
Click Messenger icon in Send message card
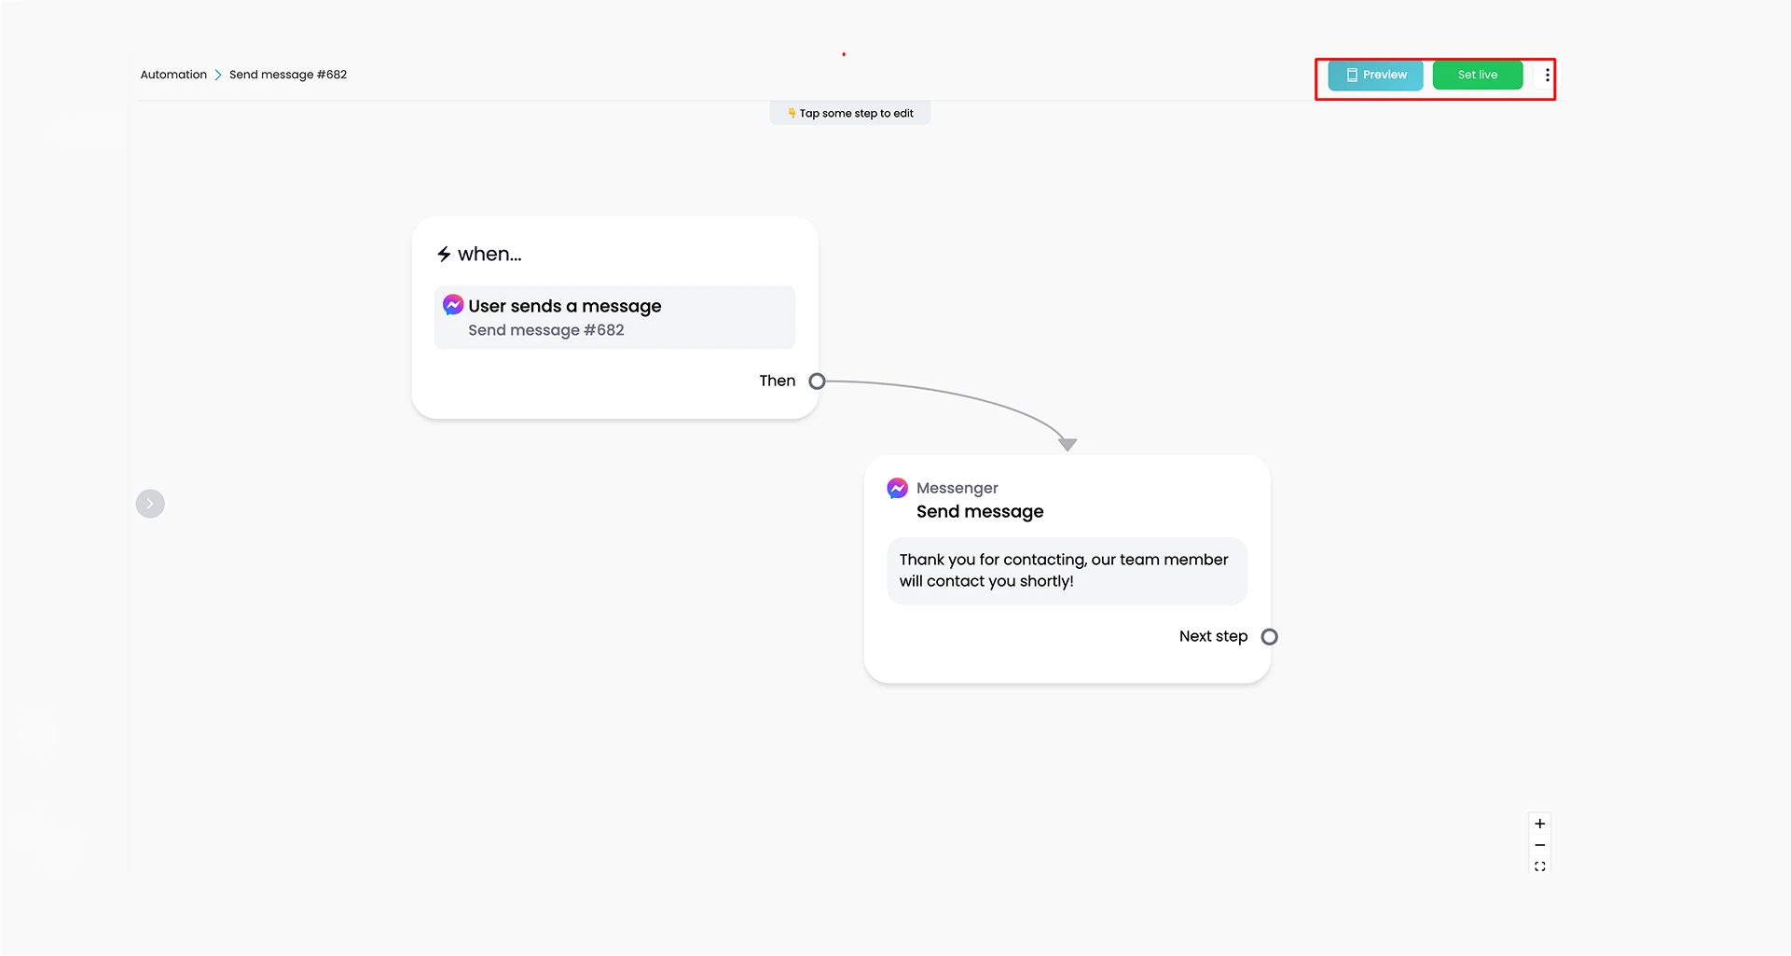(x=897, y=488)
